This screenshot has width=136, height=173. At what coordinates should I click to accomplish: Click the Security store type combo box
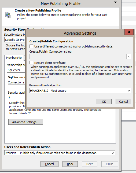[15, 40]
